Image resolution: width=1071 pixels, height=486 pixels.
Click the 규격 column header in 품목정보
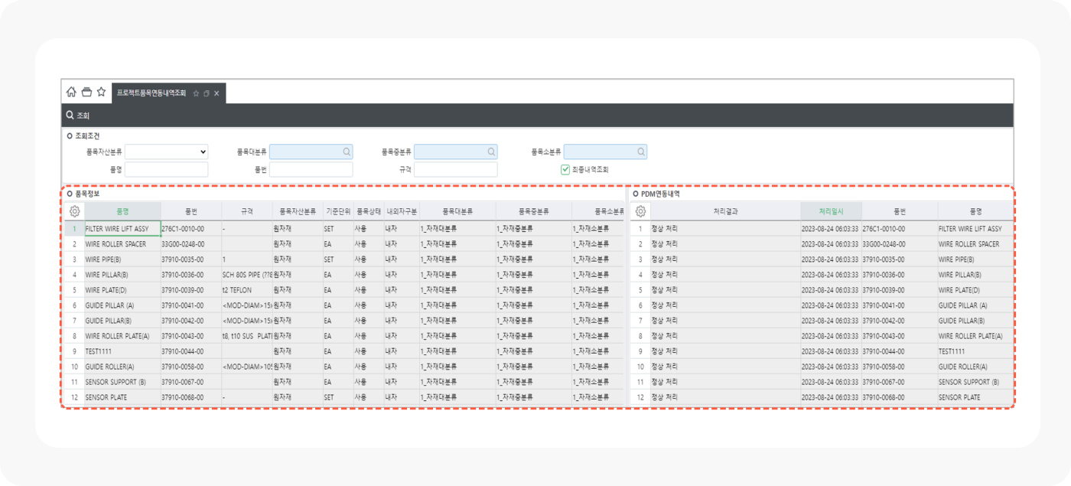pos(247,211)
